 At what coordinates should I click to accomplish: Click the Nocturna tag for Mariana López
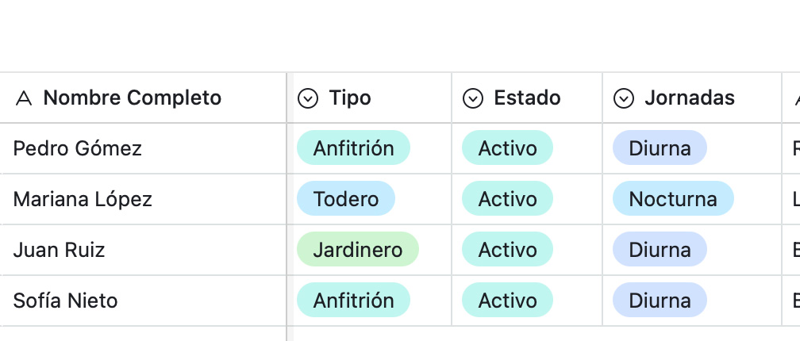coord(673,198)
